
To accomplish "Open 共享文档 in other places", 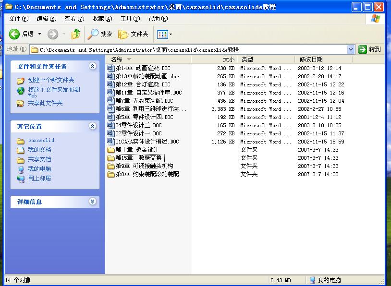I will click(x=39, y=159).
